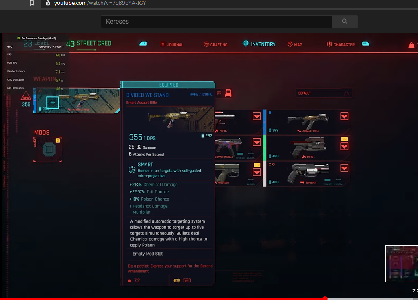Screen dimensions: 418x300
Task: Open the Character tab
Action: click(x=341, y=44)
